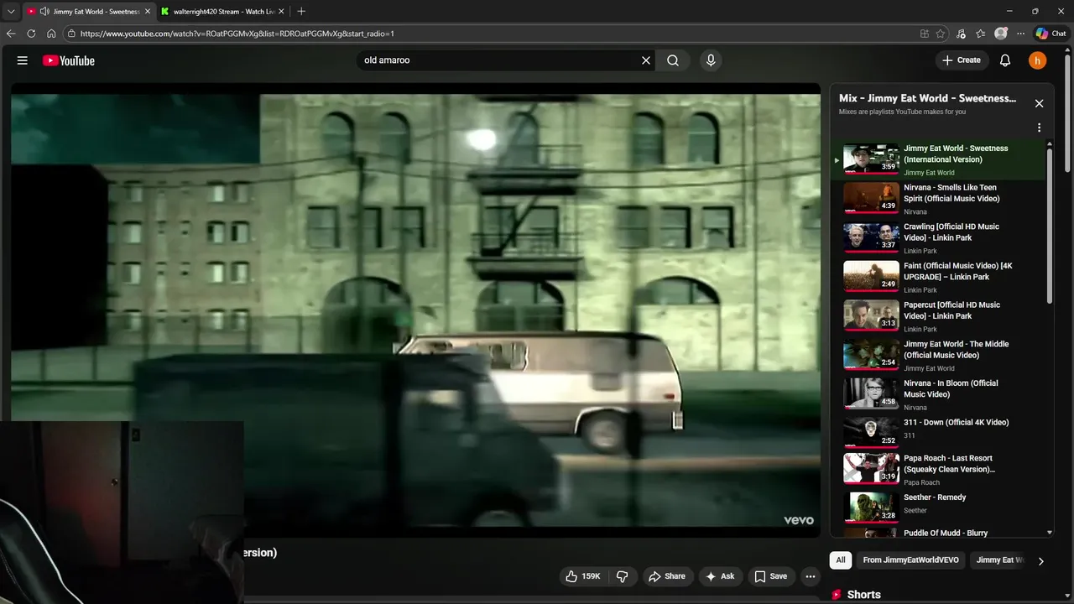The height and width of the screenshot is (604, 1074).
Task: Open the account avatar menu
Action: pos(1038,60)
